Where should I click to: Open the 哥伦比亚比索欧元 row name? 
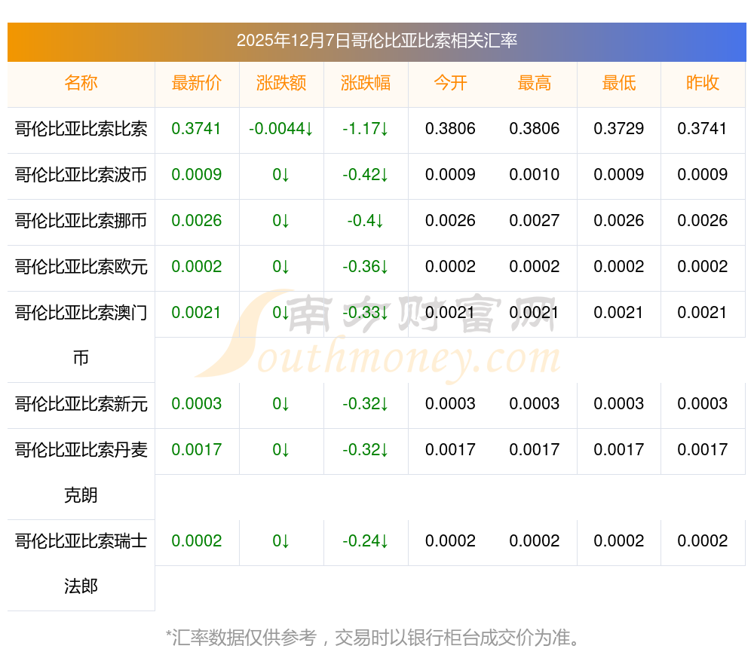[x=81, y=267]
